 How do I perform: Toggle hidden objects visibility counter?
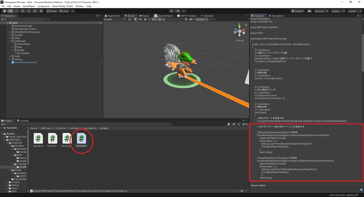point(154,19)
